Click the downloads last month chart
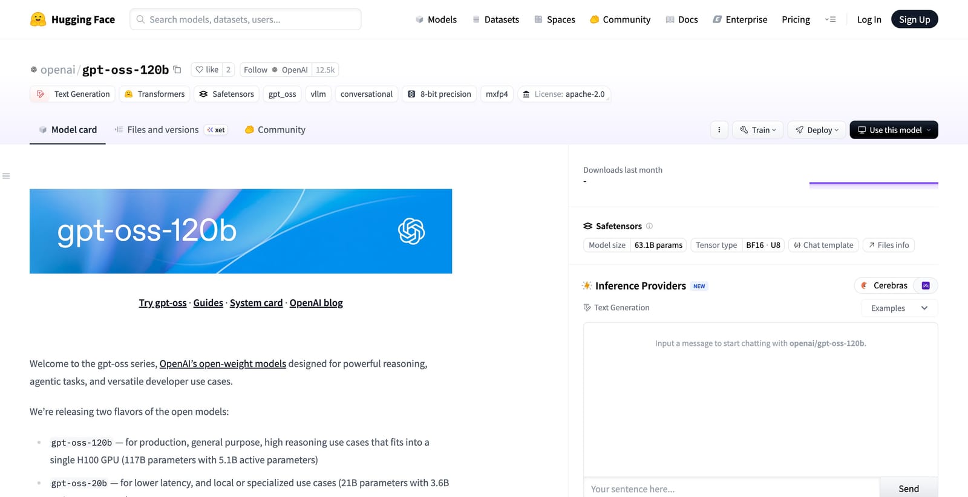This screenshot has height=497, width=968. pyautogui.click(x=873, y=183)
